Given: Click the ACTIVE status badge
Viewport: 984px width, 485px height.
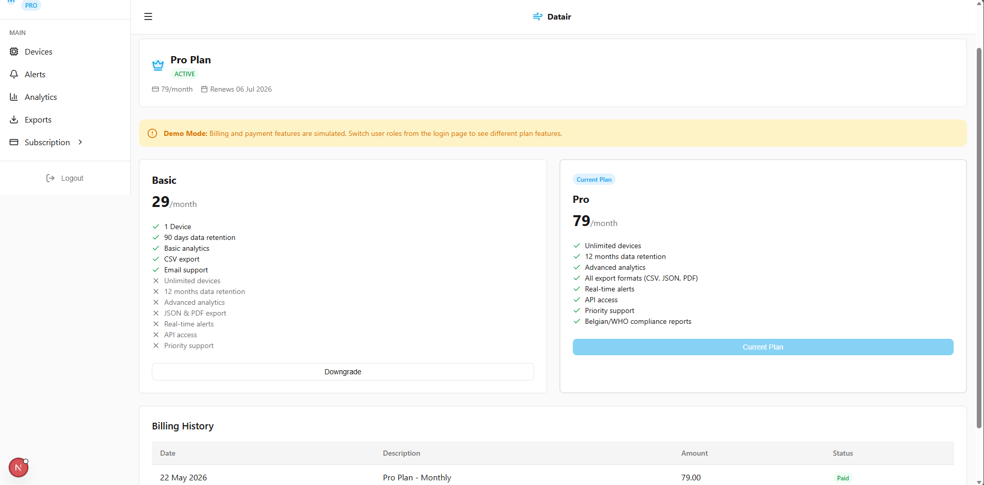Looking at the screenshot, I should [184, 74].
